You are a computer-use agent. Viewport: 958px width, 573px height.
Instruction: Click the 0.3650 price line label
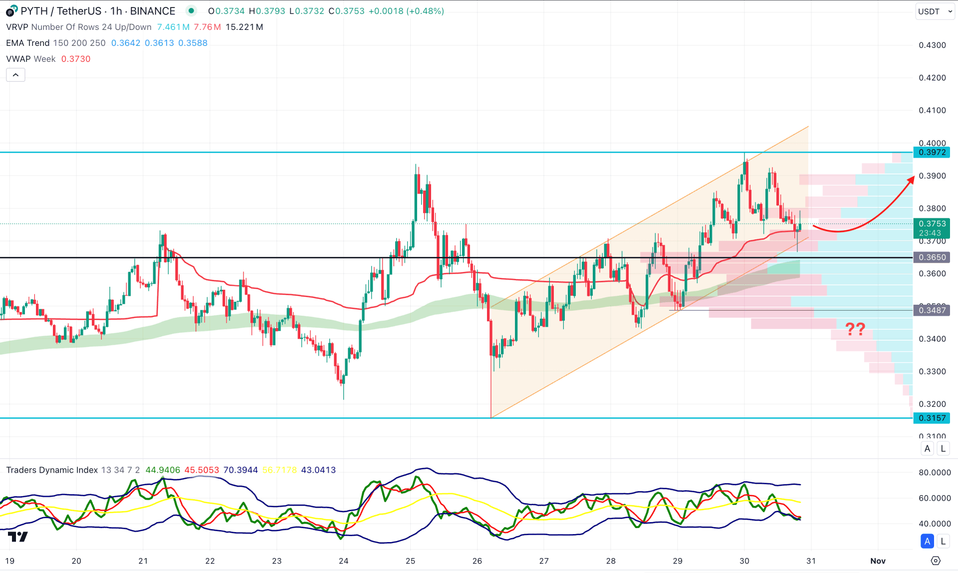[932, 257]
